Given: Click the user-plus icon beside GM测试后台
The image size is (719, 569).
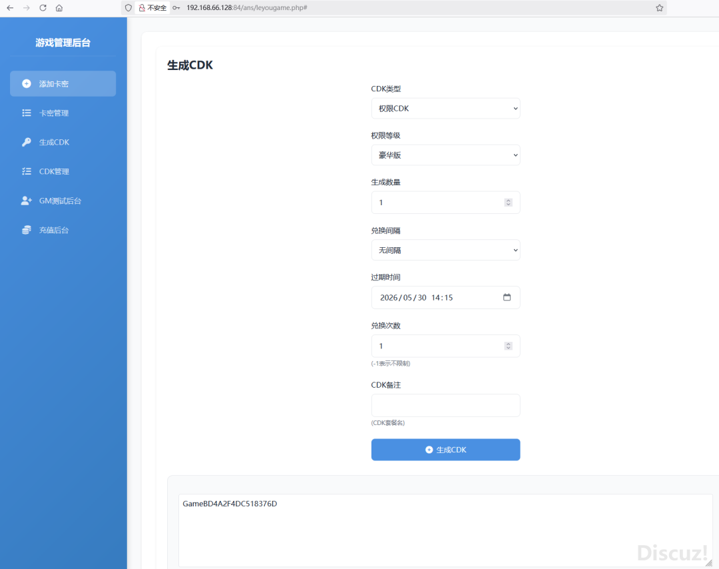Looking at the screenshot, I should (27, 201).
